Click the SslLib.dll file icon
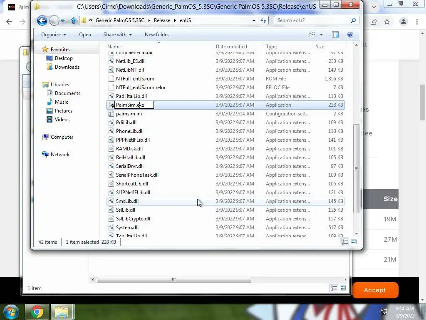The image size is (426, 320). click(111, 210)
